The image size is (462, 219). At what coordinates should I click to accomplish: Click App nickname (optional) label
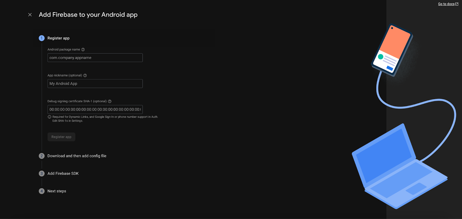coord(65,75)
